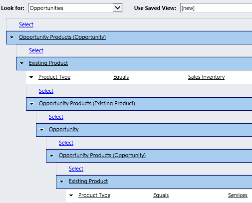The image size is (252, 203).
Task: Collapse the first Existing Product arrow
Action: point(22,63)
